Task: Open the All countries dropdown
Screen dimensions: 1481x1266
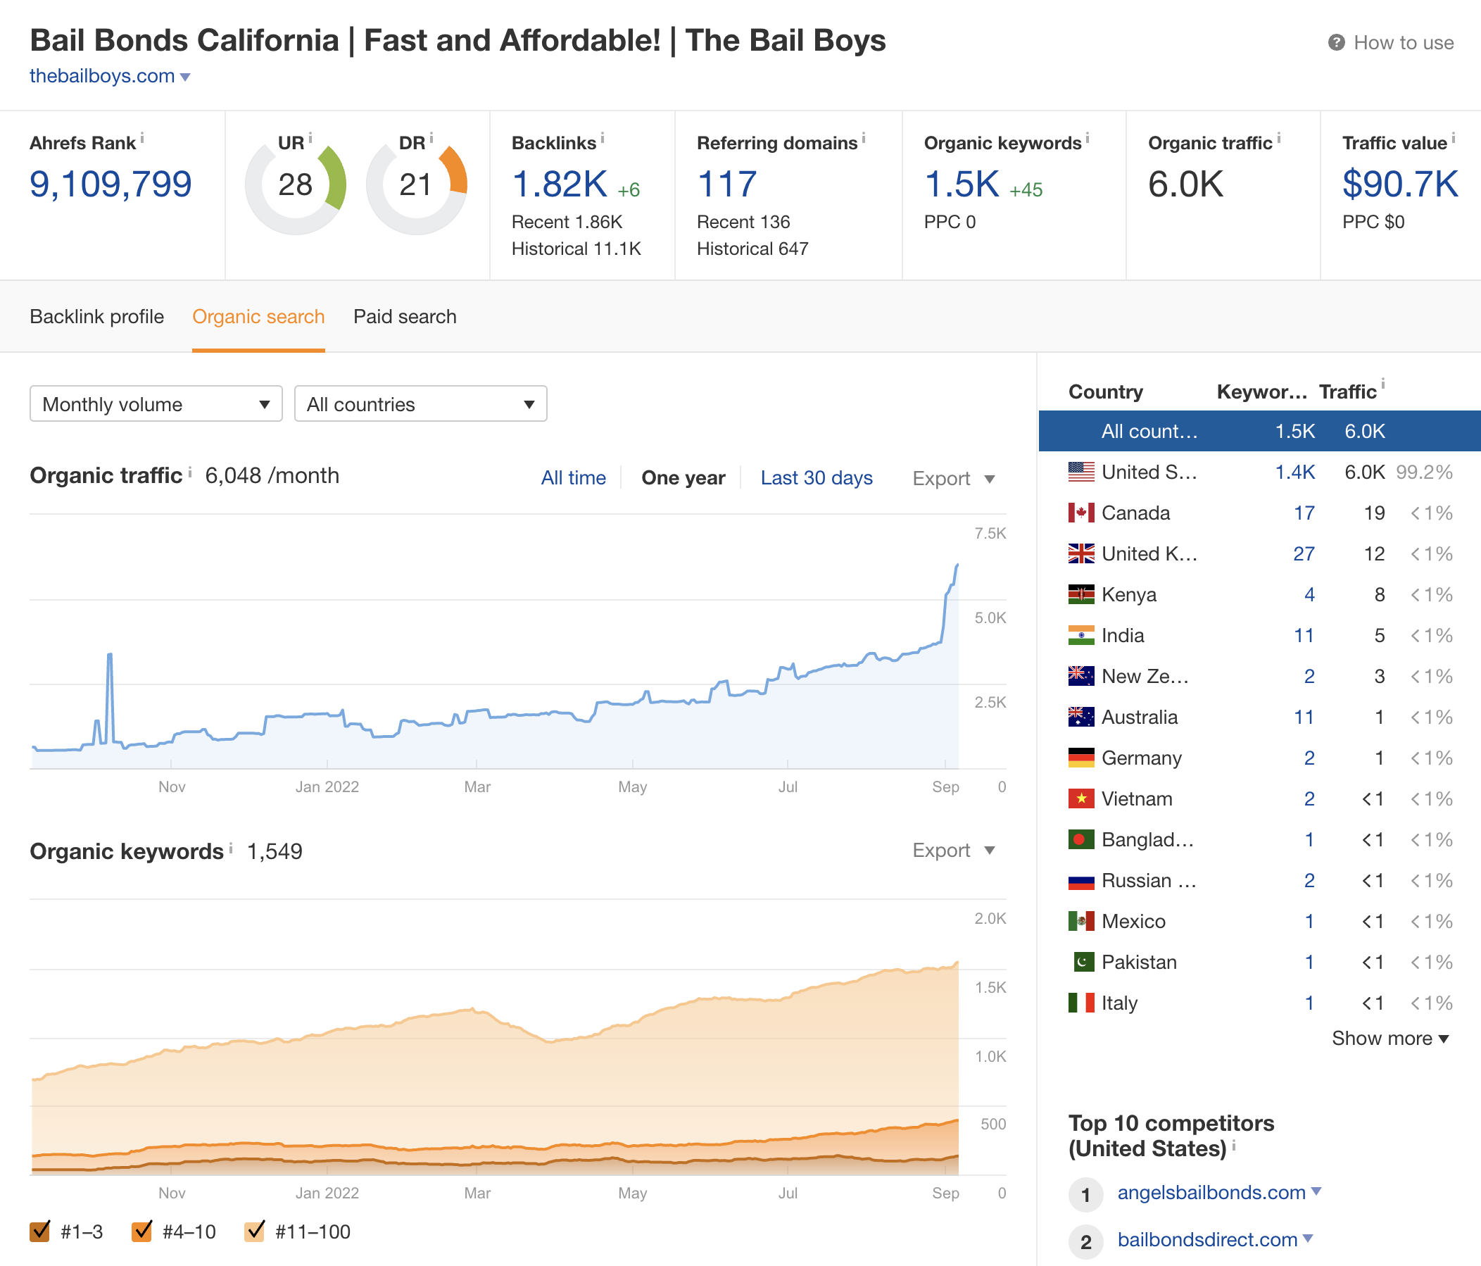Action: tap(420, 404)
